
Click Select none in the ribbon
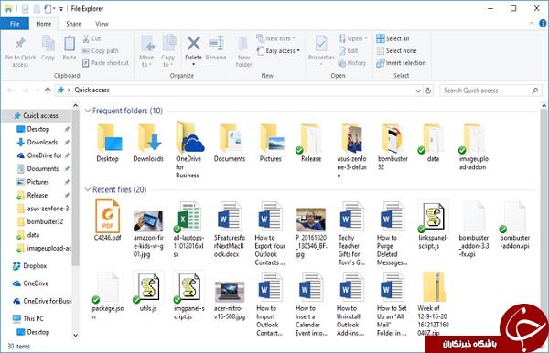397,50
